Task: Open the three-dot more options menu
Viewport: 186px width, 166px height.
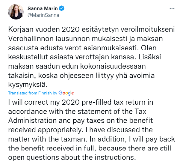Action: tap(172, 8)
